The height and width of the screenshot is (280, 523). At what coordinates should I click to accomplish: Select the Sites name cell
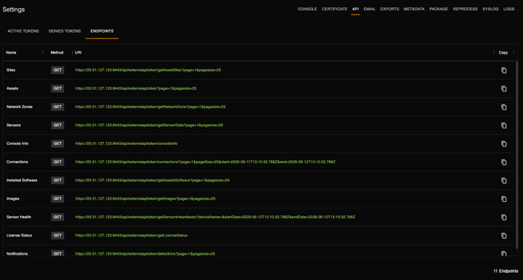[x=11, y=70]
